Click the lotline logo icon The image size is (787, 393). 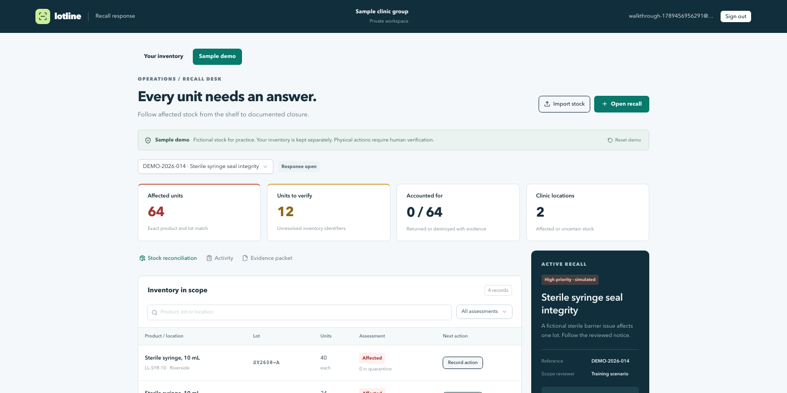pos(43,16)
